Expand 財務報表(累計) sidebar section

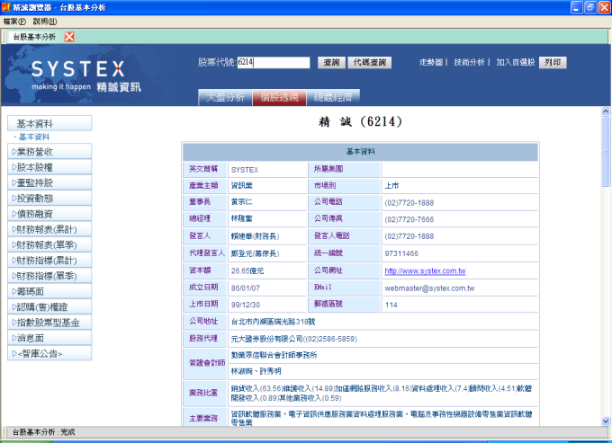coord(49,229)
